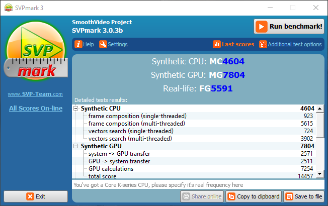Collapse the Synthetic GPU tree node
This screenshot has width=328, height=206.
pyautogui.click(x=76, y=146)
